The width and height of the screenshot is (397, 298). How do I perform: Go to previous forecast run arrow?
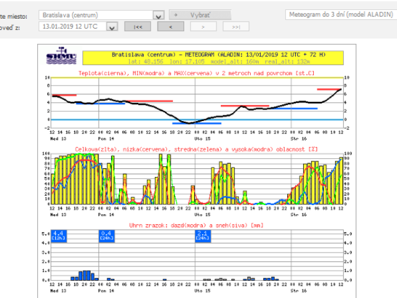pos(171,27)
